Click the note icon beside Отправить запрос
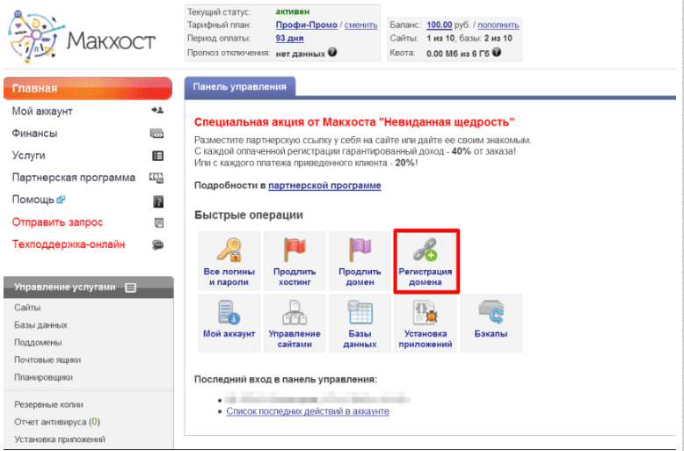Screen dimensions: 684x451 pyautogui.click(x=159, y=223)
